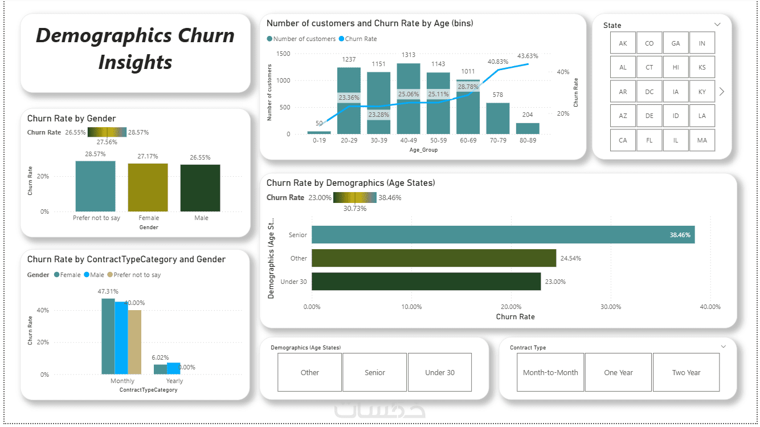The width and height of the screenshot is (760, 427).
Task: Show next states with right arrow
Action: click(x=722, y=91)
